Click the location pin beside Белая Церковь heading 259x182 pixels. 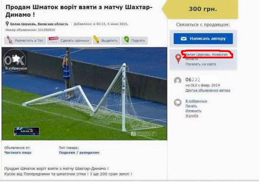[7, 24]
